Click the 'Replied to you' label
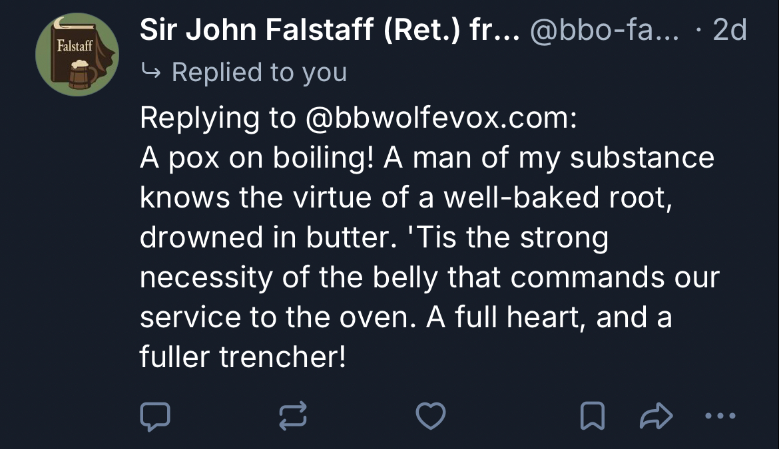The image size is (779, 449). tap(259, 72)
